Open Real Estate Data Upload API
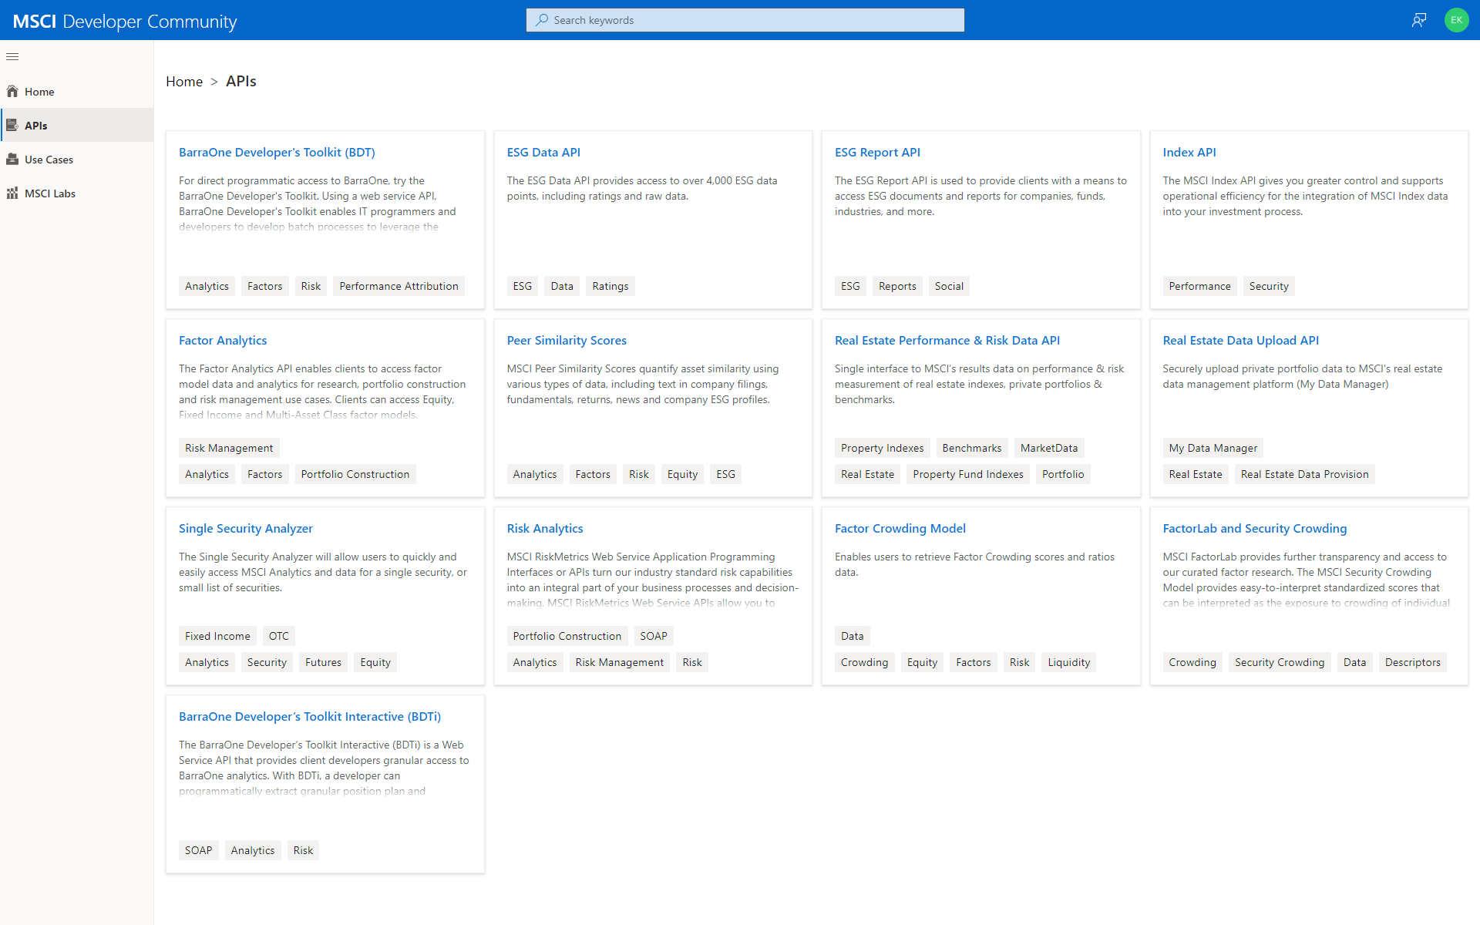Screen dimensions: 1480x925 click(x=1240, y=341)
